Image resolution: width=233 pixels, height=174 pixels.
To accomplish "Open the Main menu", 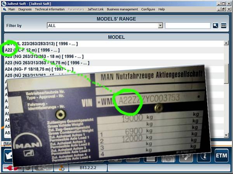I will click(12, 9).
